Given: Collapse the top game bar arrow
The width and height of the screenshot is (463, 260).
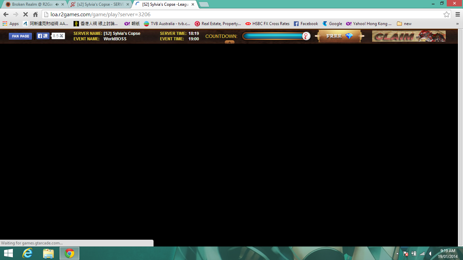Looking at the screenshot, I should [x=229, y=42].
